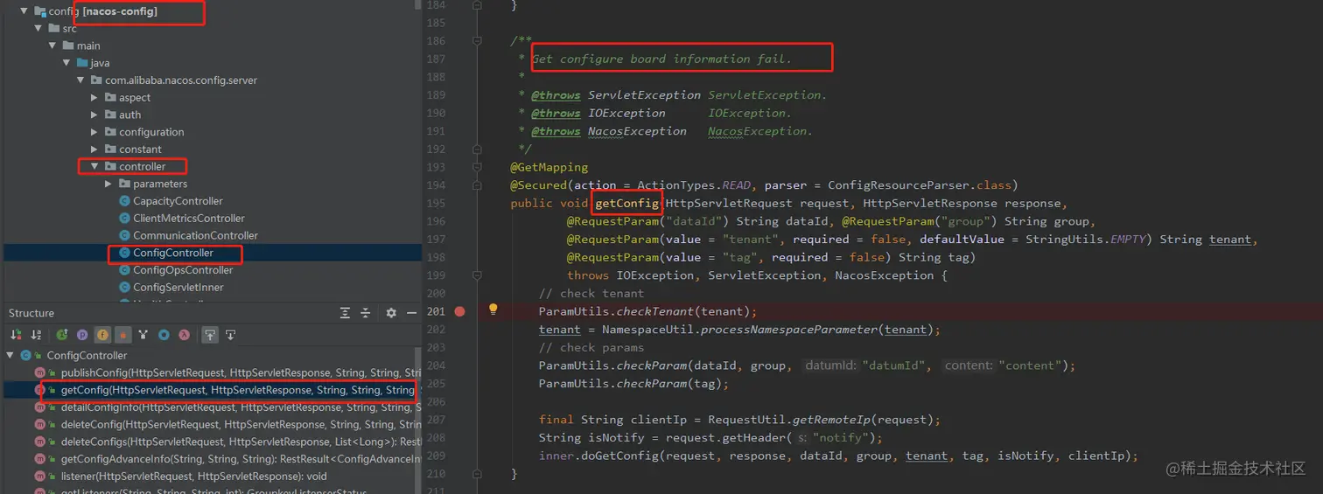Expand the configuration package

(94, 132)
